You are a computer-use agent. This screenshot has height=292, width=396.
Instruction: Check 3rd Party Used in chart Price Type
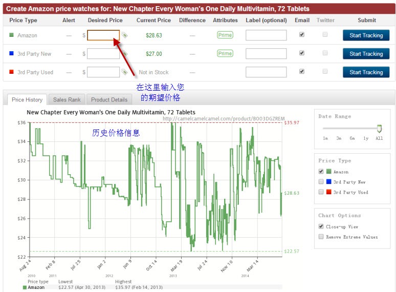pos(321,192)
